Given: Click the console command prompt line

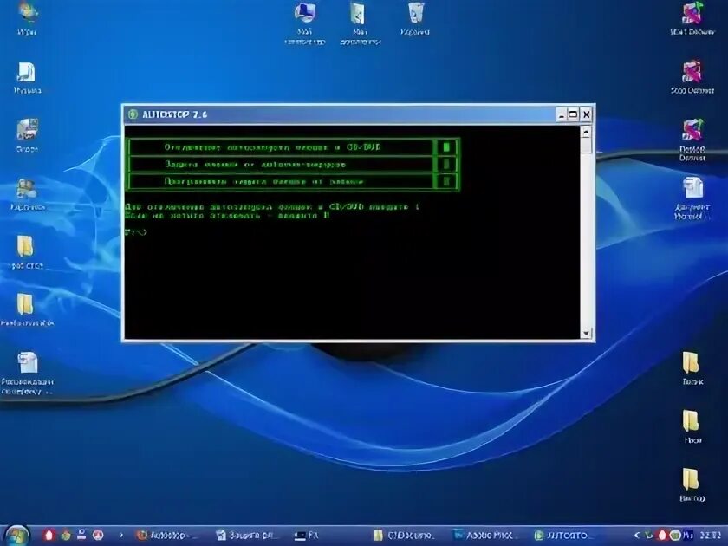Looking at the screenshot, I should (136, 231).
